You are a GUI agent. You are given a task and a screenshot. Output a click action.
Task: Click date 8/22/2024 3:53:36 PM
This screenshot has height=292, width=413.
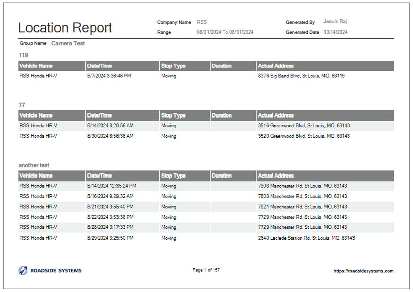[x=110, y=217]
